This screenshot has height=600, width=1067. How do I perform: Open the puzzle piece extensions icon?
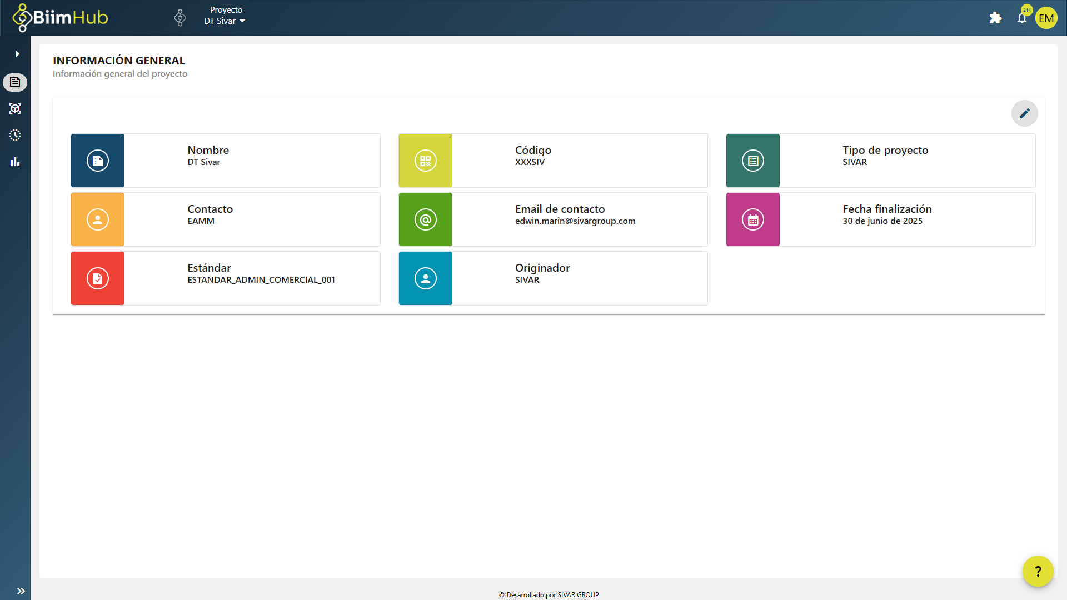pyautogui.click(x=995, y=18)
